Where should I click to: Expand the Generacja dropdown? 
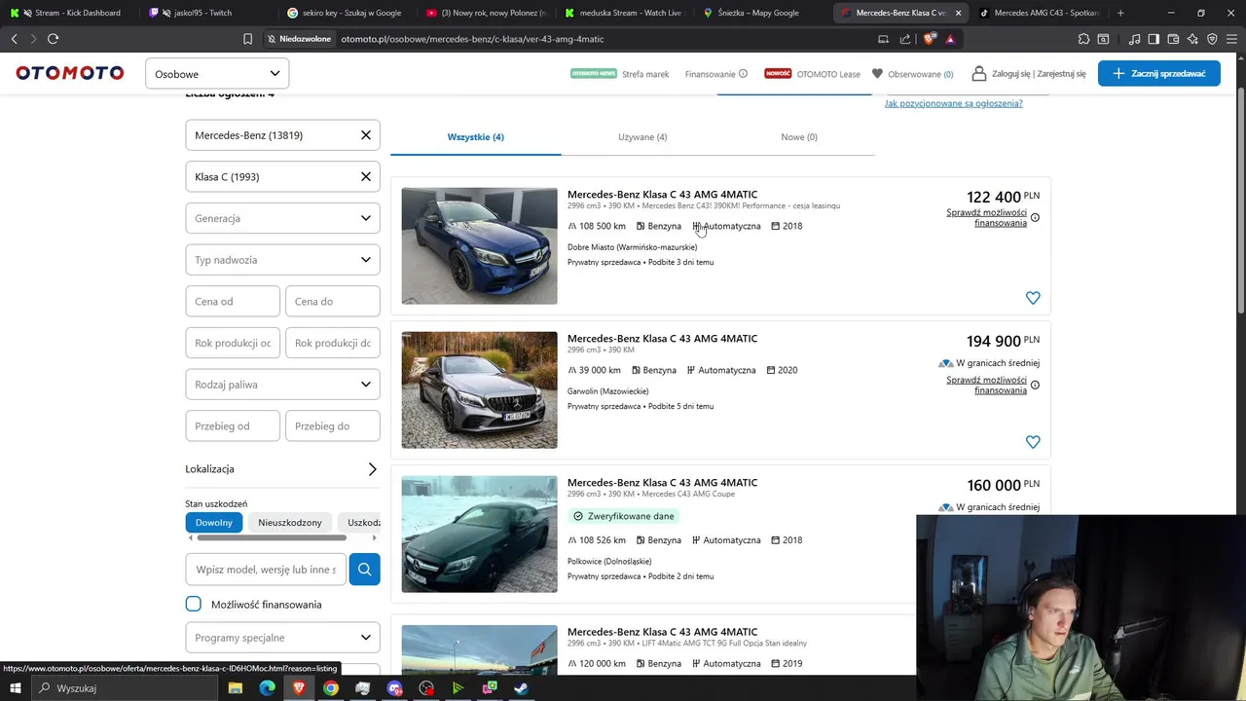pos(282,218)
